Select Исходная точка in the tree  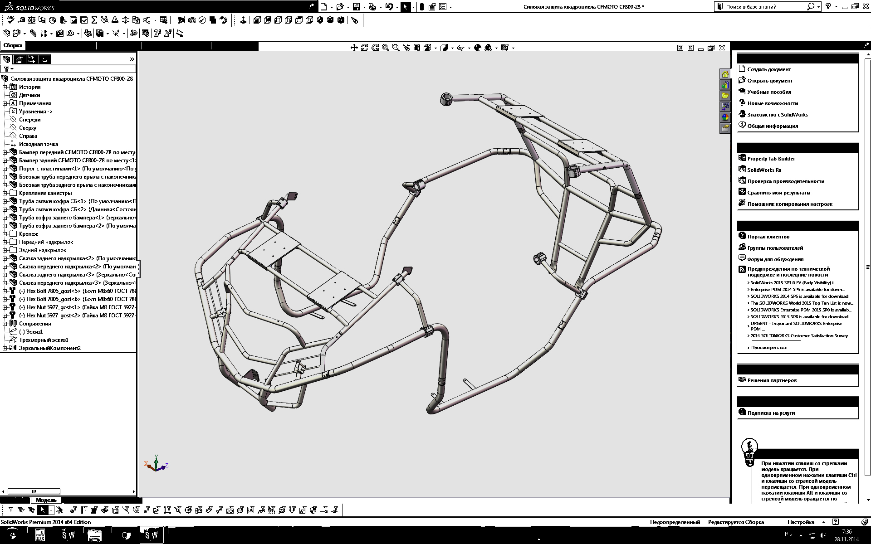(39, 144)
